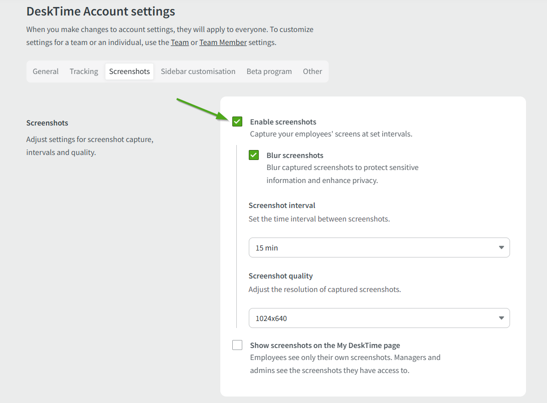Screen dimensions: 547x403
Task: Disable the Blur screenshots checkbox
Action: pyautogui.click(x=254, y=155)
